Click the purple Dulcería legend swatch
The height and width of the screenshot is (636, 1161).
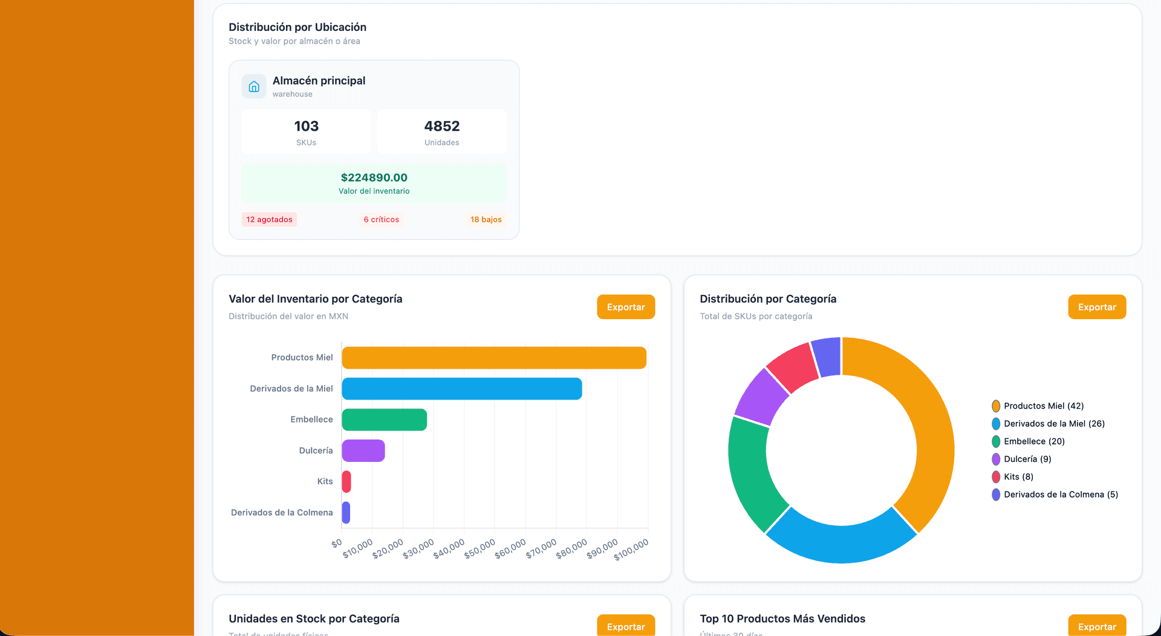tap(996, 459)
